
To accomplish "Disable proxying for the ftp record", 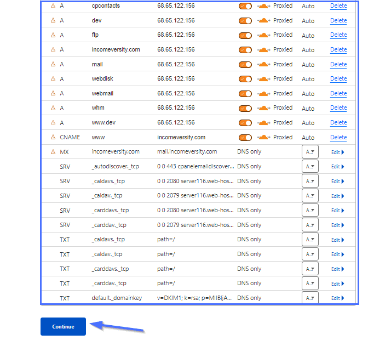I will 245,36.
